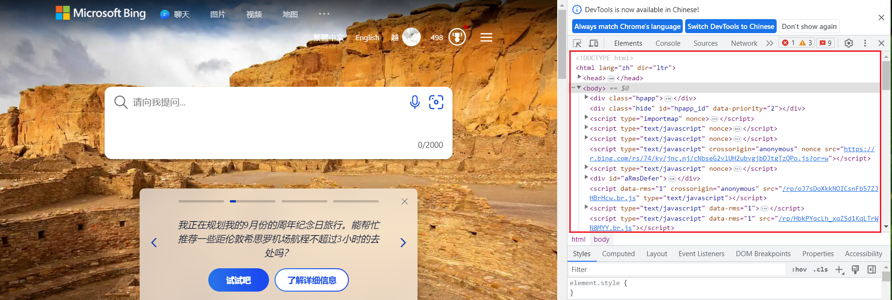This screenshot has width=892, height=300.
Task: Open the 图片 (images) nav link
Action: [218, 14]
